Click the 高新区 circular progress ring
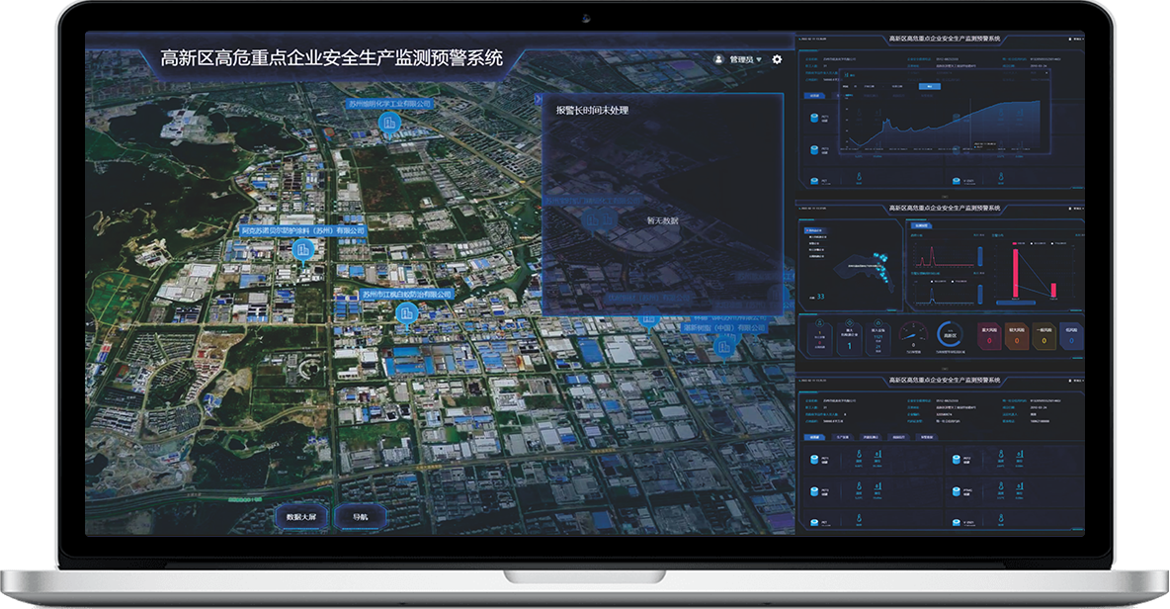1170x609 pixels. click(x=950, y=336)
